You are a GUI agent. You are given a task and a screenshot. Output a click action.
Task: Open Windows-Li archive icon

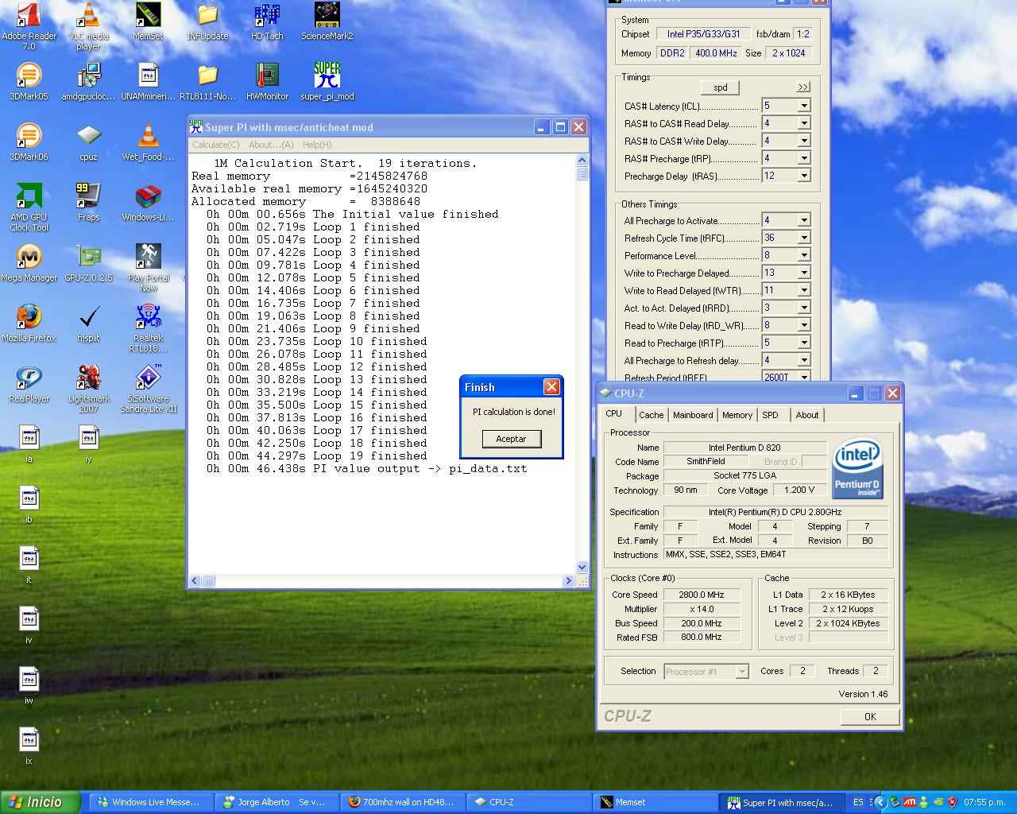[148, 202]
